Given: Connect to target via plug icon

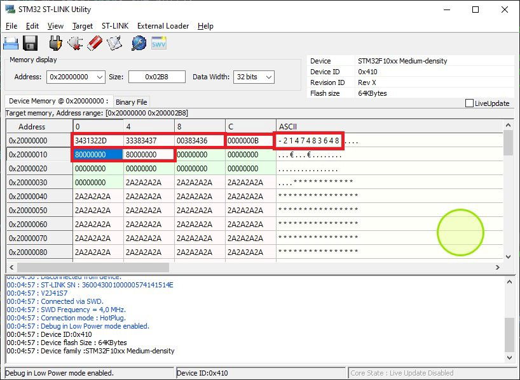Looking at the screenshot, I should [56, 43].
